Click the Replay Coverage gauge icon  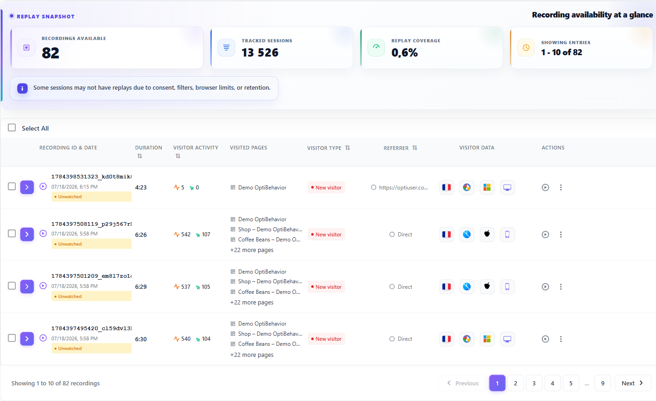(x=376, y=47)
